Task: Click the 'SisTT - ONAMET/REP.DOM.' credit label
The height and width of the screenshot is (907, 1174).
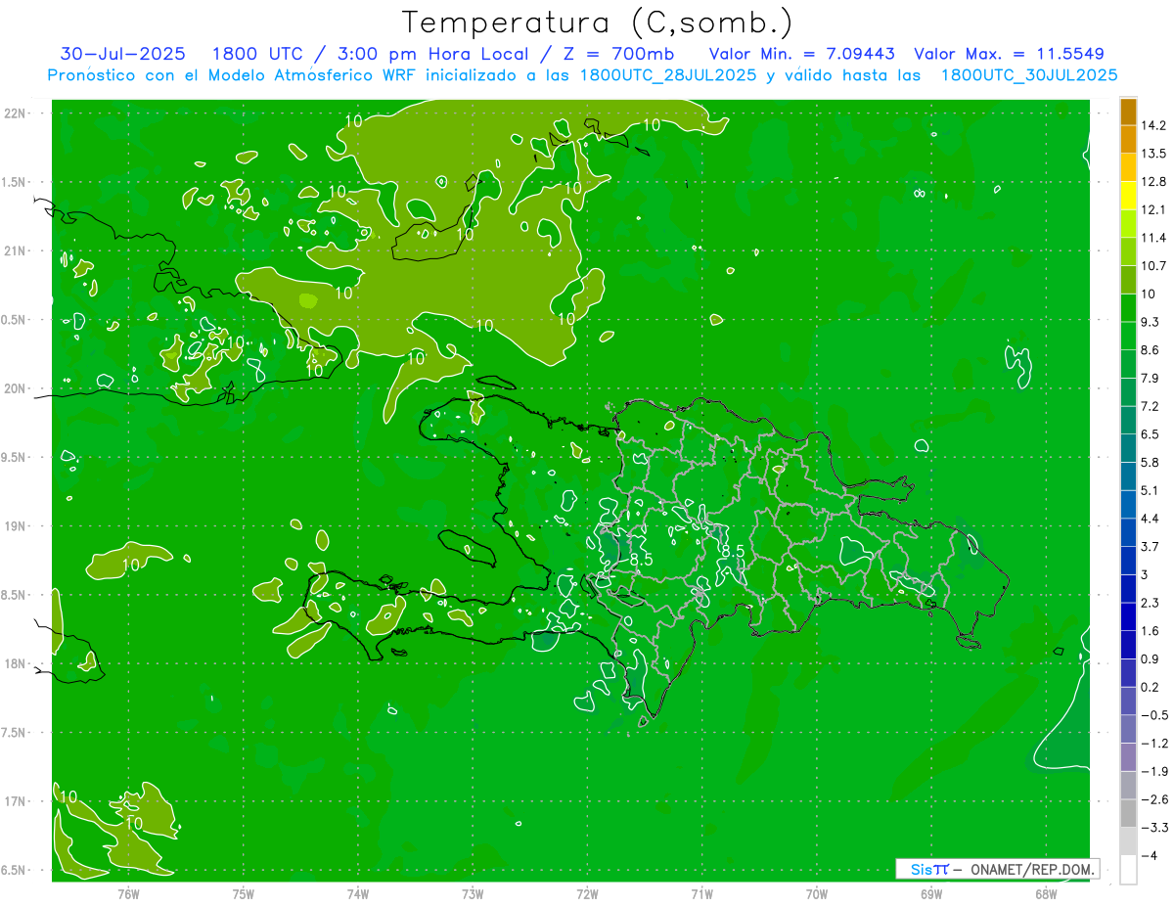Action: 997,869
